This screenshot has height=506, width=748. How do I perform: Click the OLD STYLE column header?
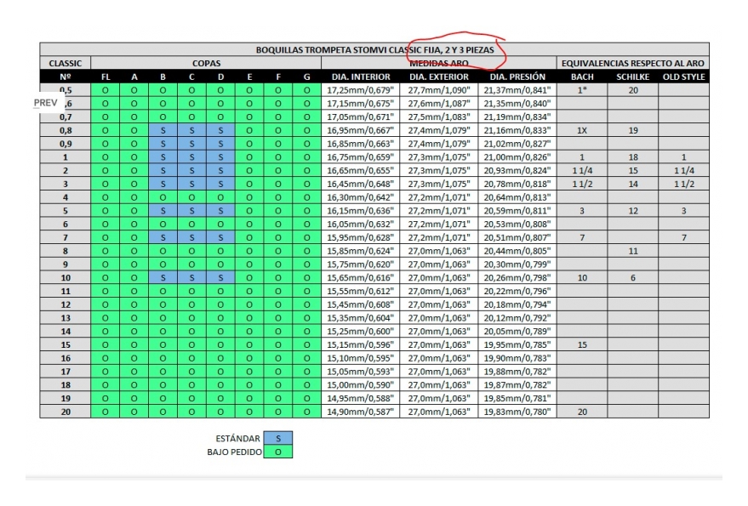point(683,77)
